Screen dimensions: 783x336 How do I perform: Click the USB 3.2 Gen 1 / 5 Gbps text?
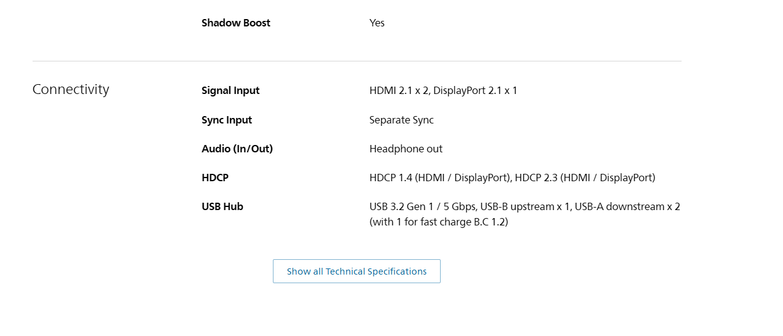coord(422,206)
